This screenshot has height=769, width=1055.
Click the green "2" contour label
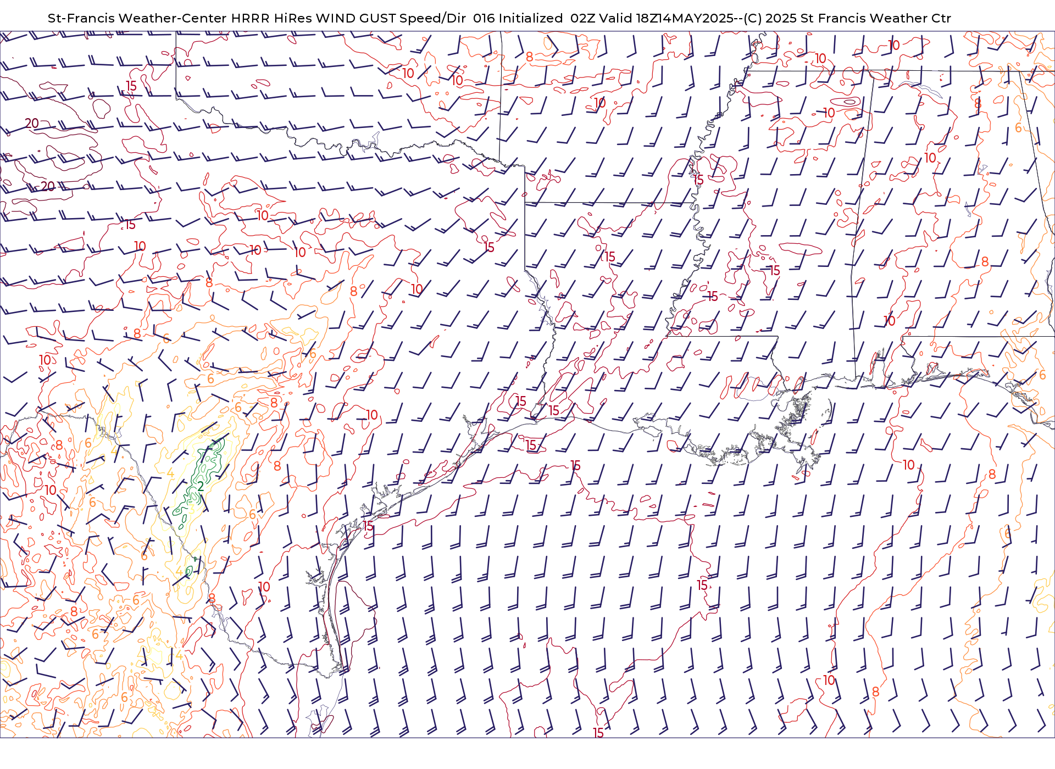[201, 486]
